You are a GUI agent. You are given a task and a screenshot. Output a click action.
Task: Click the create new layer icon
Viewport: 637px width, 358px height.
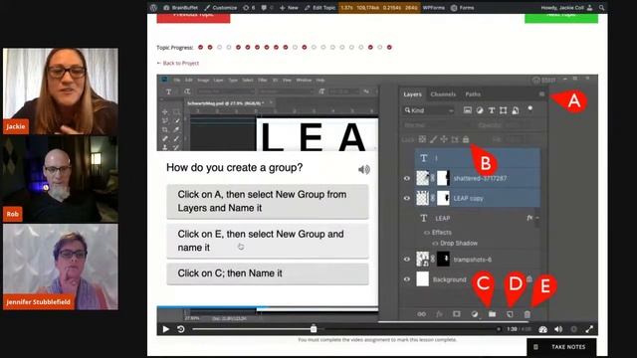click(510, 314)
